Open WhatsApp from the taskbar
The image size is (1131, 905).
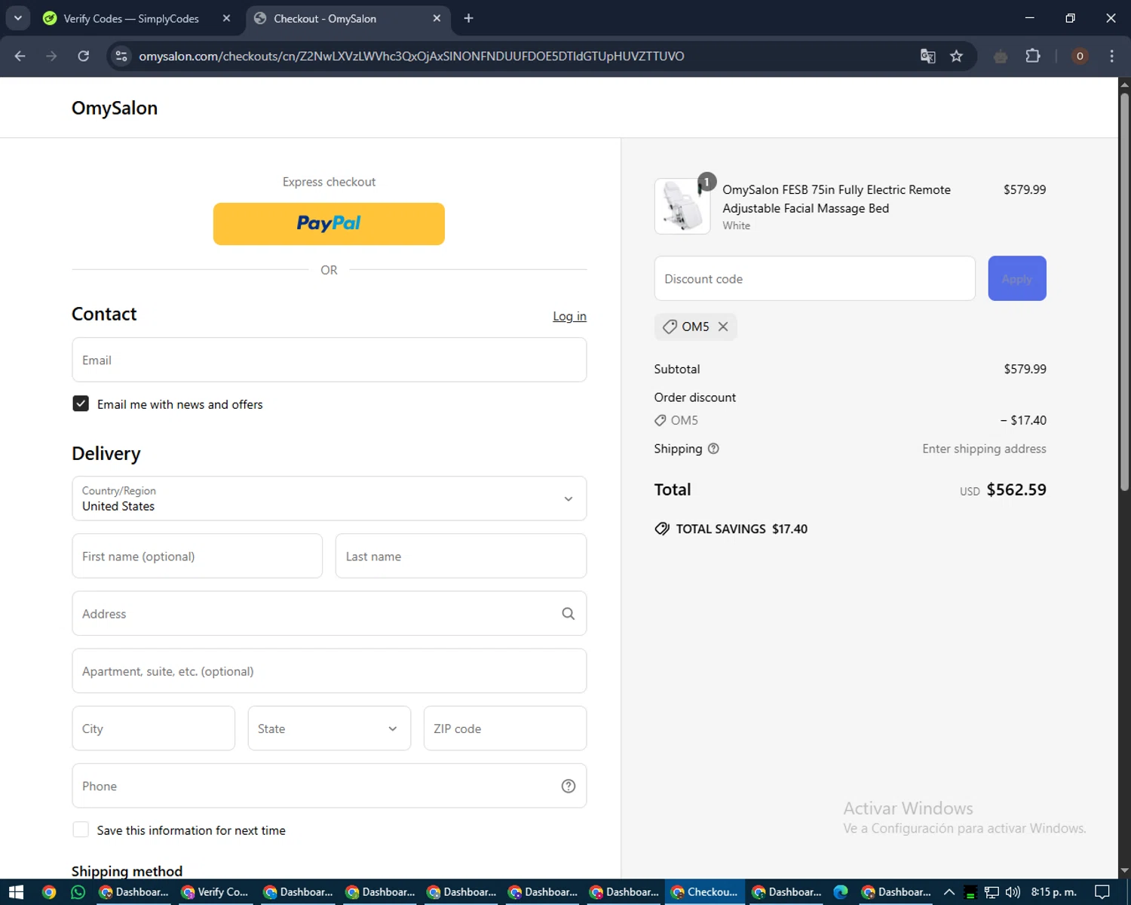click(78, 892)
